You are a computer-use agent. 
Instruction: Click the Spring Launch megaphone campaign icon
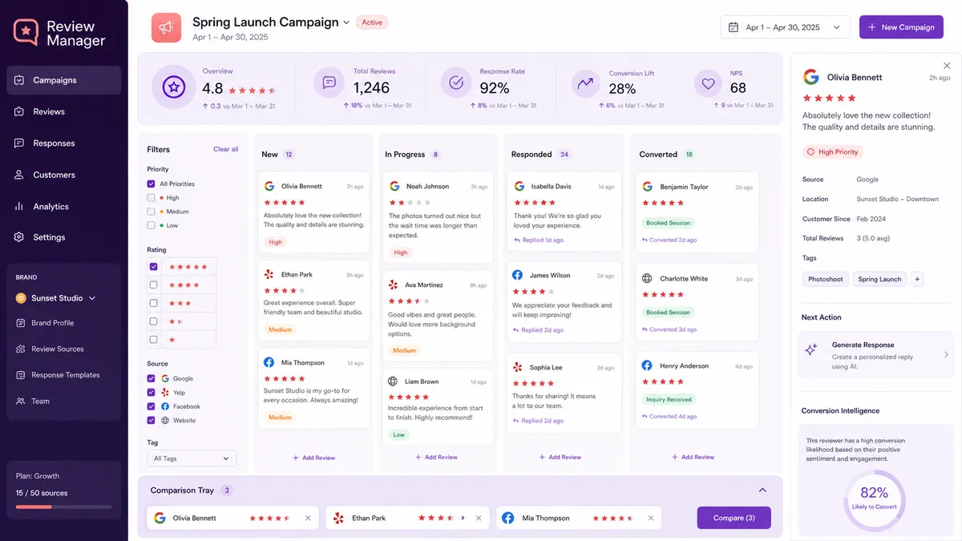[167, 28]
